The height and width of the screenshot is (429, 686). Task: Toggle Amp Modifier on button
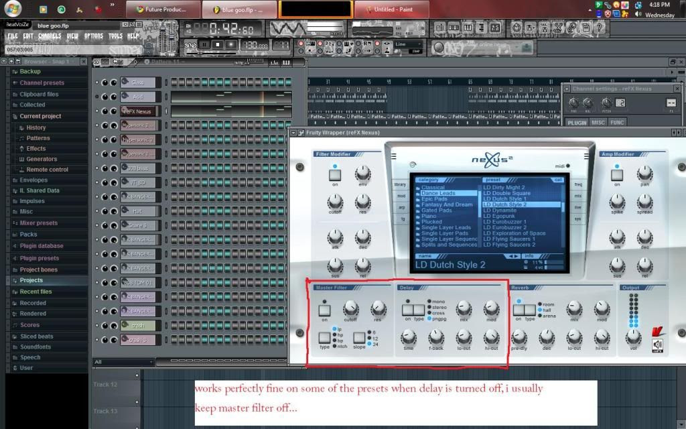617,175
